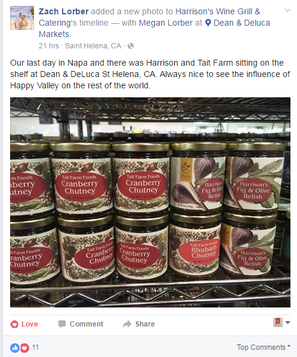The height and width of the screenshot is (357, 297).
Task: Click the location pin icon beside Dean & Deluca
Action: pyautogui.click(x=208, y=23)
